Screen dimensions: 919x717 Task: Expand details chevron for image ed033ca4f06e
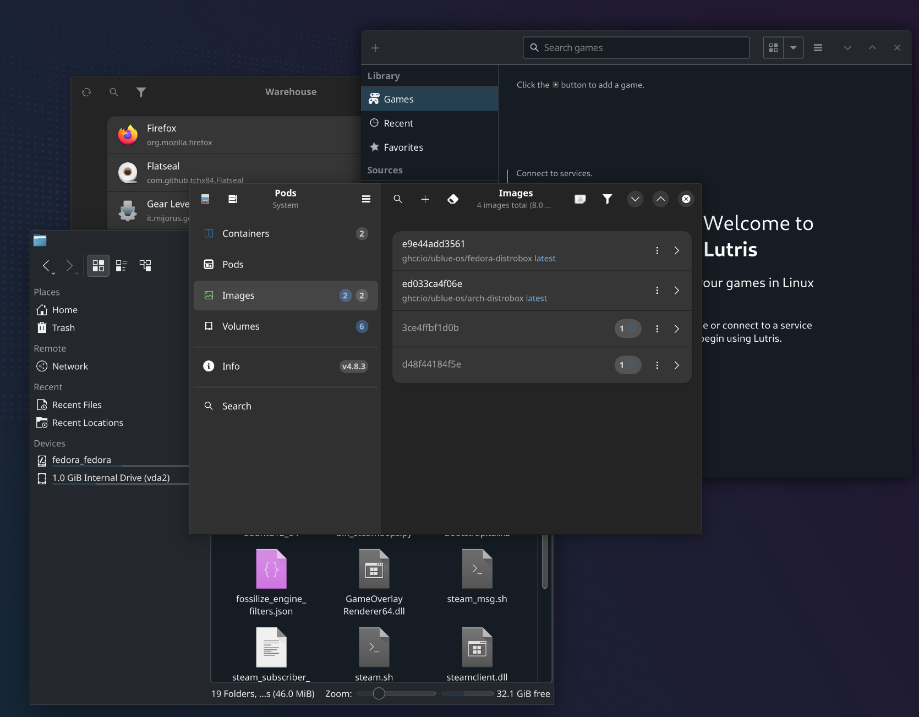tap(677, 291)
